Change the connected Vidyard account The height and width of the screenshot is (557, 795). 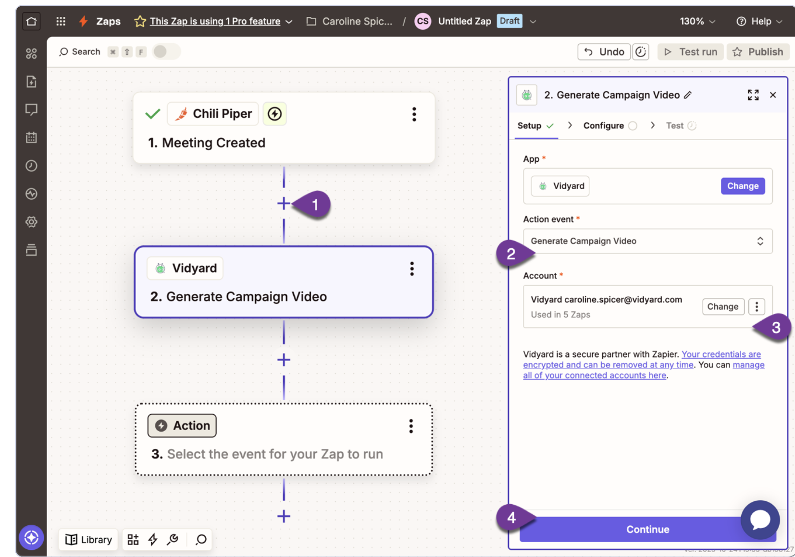click(723, 306)
